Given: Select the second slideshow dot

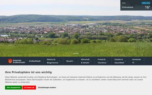Looking at the screenshot, I should tap(76, 53).
